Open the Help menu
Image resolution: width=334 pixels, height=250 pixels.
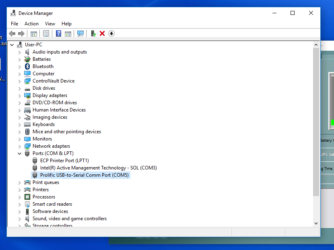tap(66, 24)
